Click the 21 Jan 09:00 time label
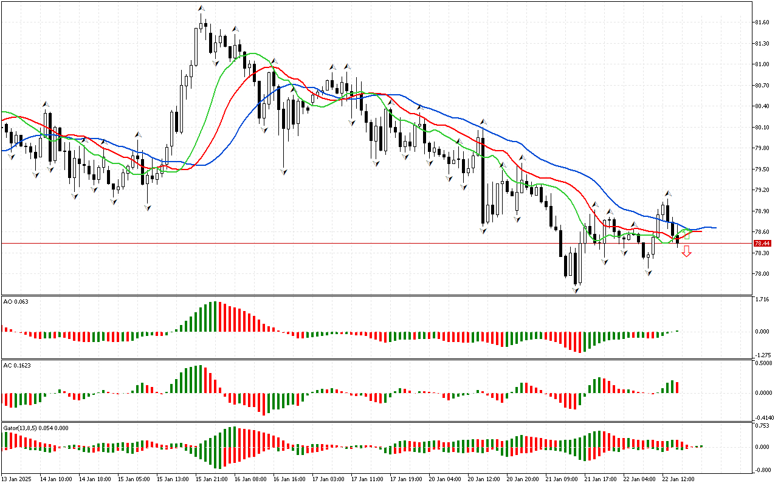Screen dimensions: 778x486 click(x=560, y=479)
